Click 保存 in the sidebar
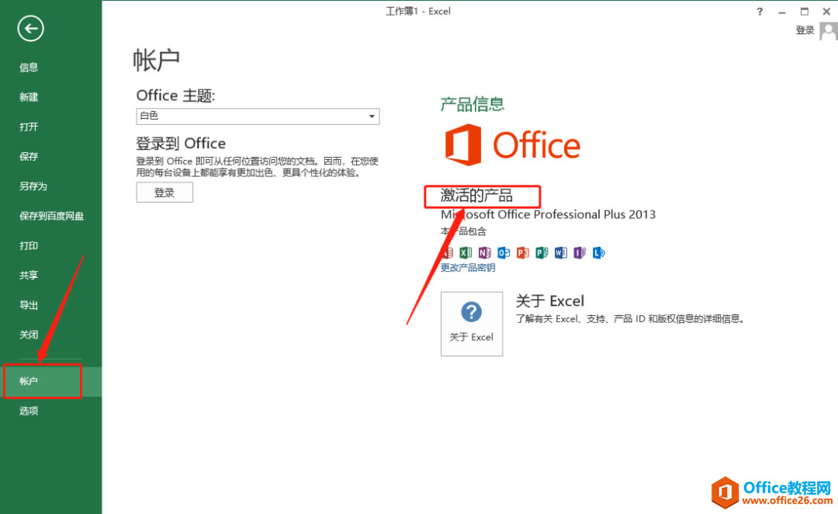838x514 pixels. (29, 156)
